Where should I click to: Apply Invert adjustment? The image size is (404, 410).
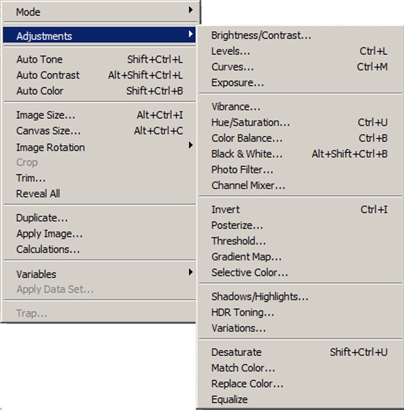pos(226,210)
